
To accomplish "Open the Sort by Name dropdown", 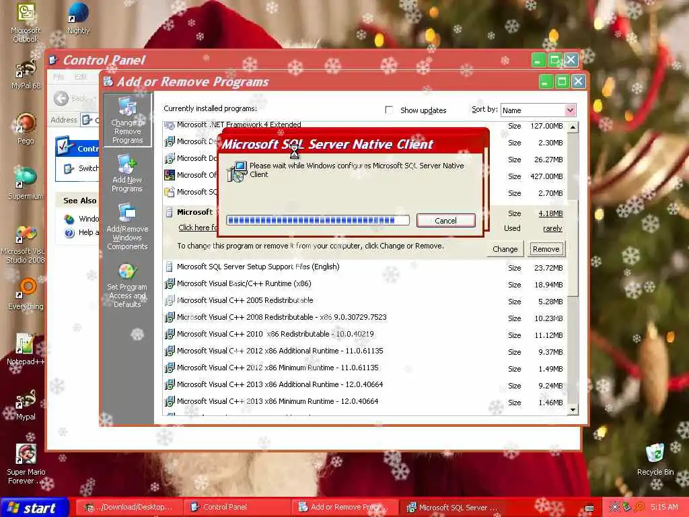I will point(571,110).
